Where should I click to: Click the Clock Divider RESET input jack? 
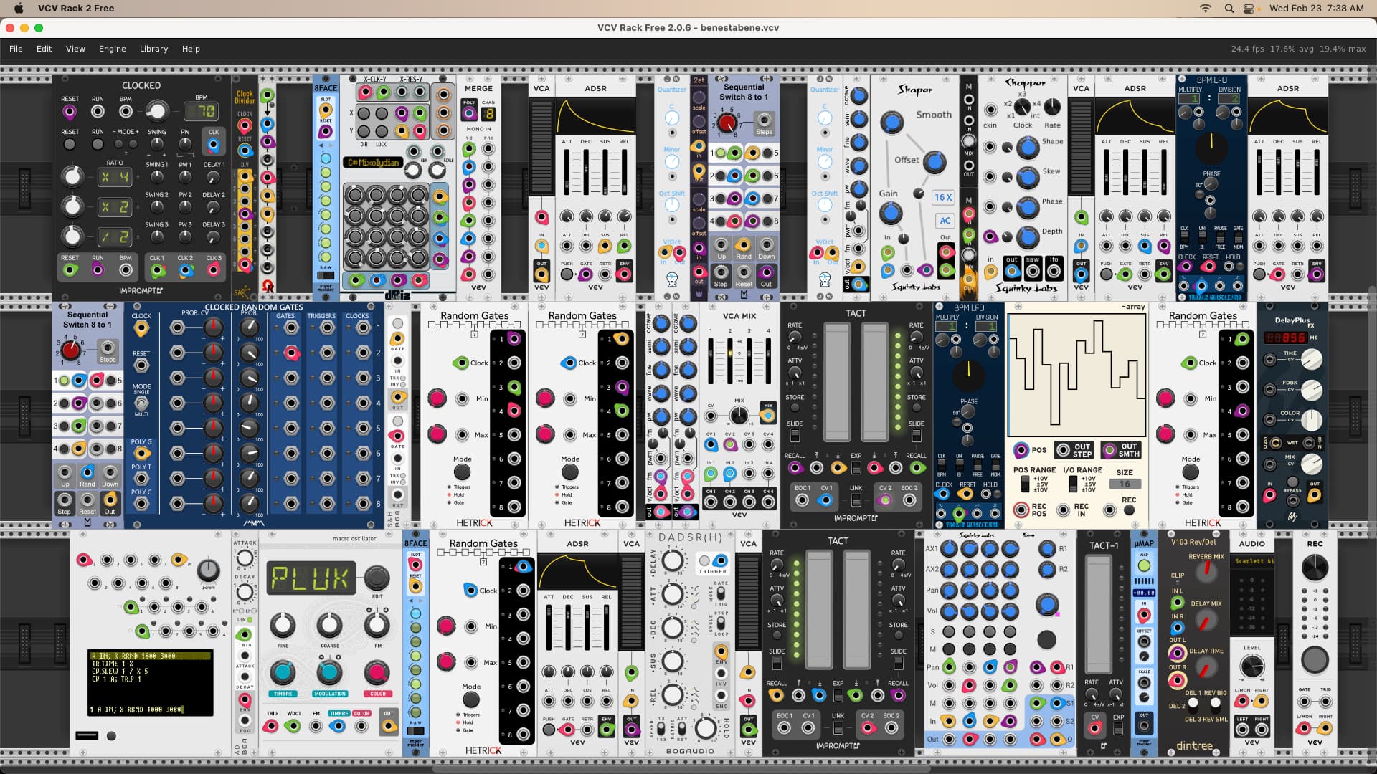pos(245,151)
